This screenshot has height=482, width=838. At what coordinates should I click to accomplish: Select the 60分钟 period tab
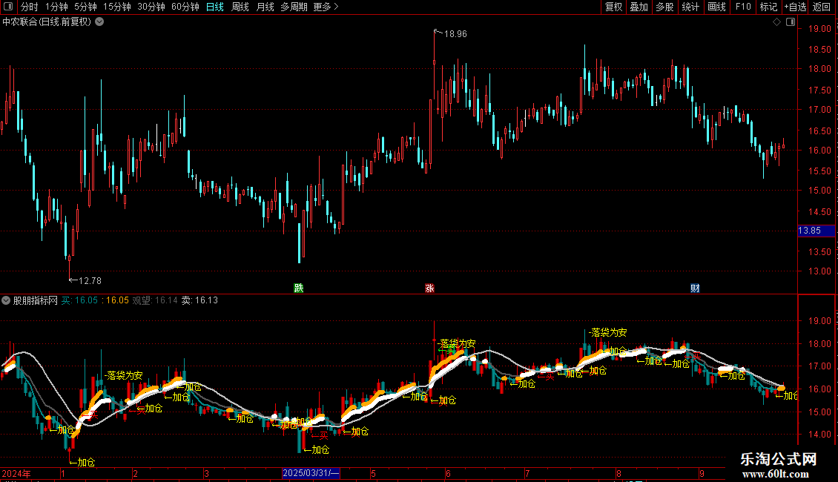(185, 7)
